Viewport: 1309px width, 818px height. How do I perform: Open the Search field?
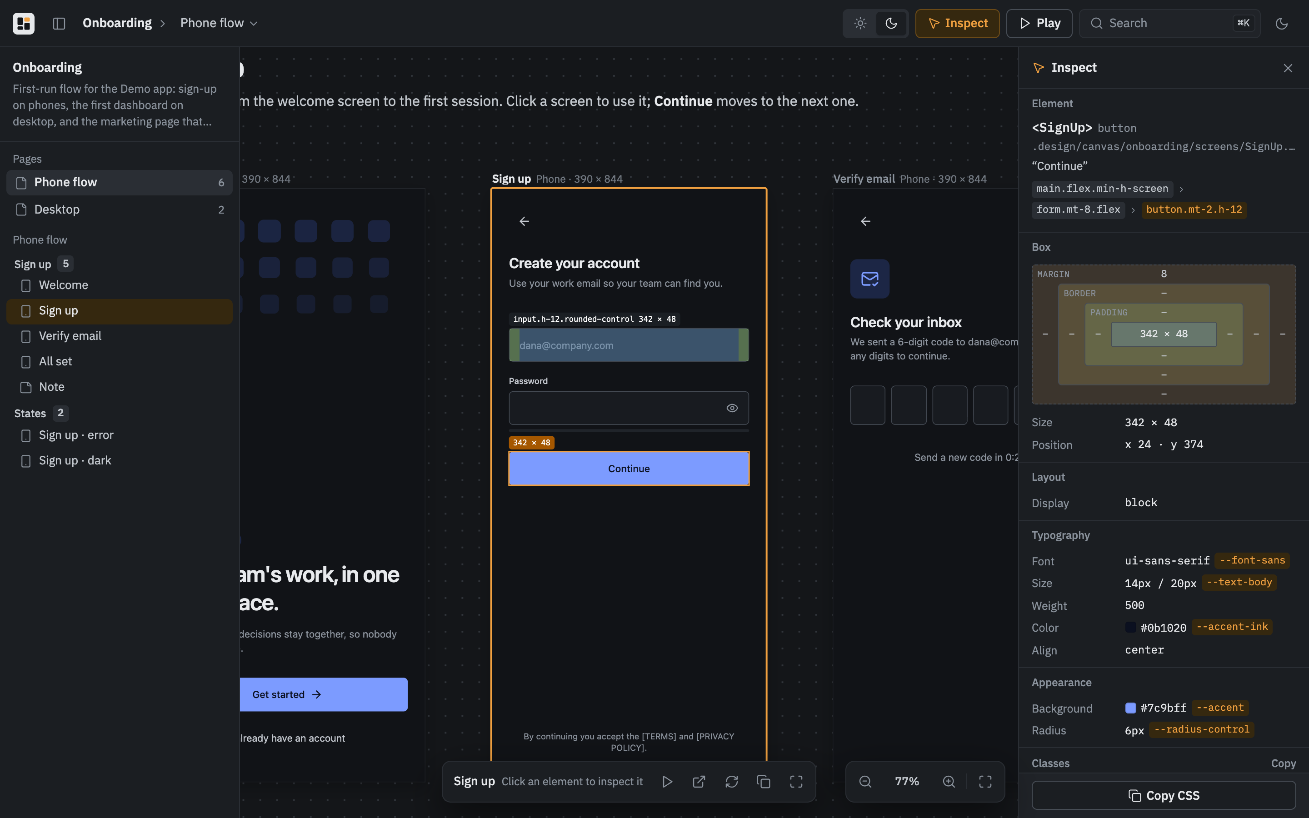[1169, 23]
